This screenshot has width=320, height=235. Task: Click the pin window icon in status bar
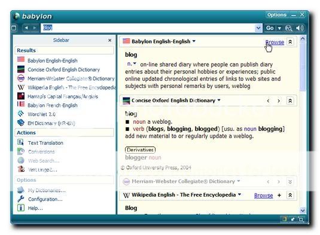coord(292,219)
